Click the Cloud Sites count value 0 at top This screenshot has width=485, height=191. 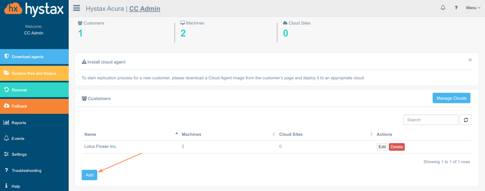(x=286, y=33)
